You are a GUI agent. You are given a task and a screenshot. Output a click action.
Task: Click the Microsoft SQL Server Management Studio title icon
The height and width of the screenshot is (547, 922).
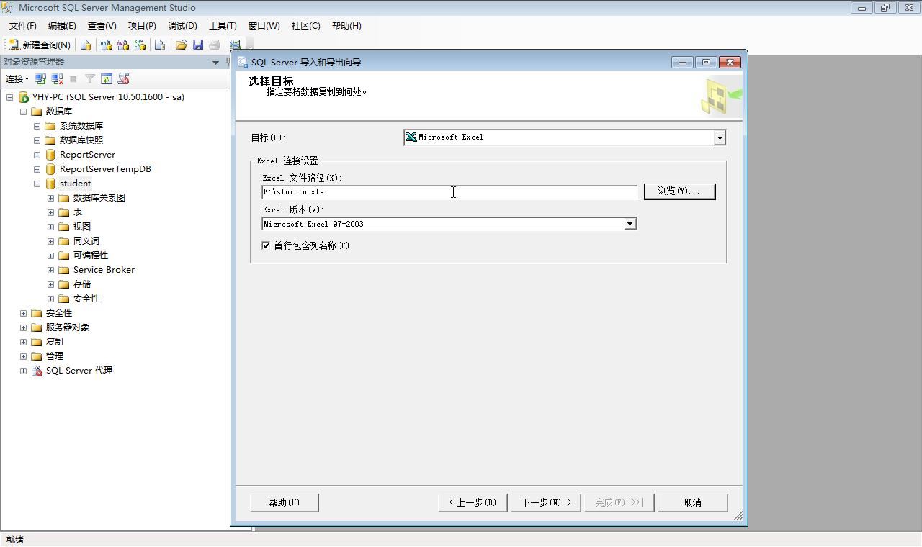click(8, 8)
